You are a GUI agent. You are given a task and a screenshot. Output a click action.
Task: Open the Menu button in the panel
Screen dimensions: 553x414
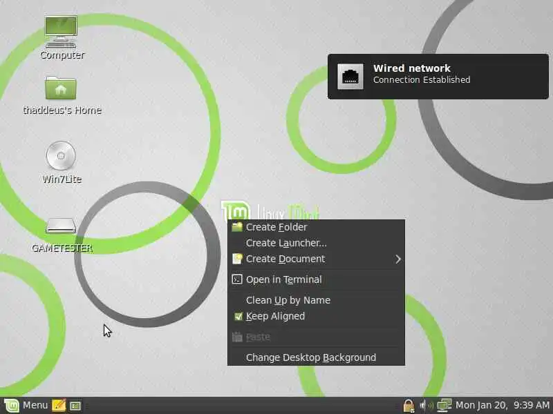35,405
